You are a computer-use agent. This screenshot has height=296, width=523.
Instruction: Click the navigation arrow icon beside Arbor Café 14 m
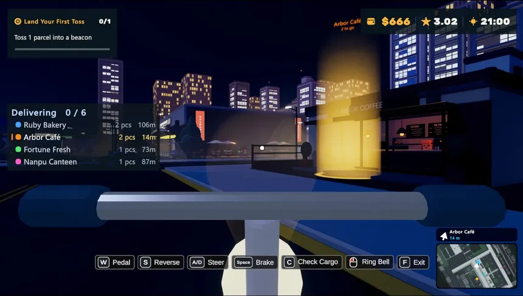443,236
